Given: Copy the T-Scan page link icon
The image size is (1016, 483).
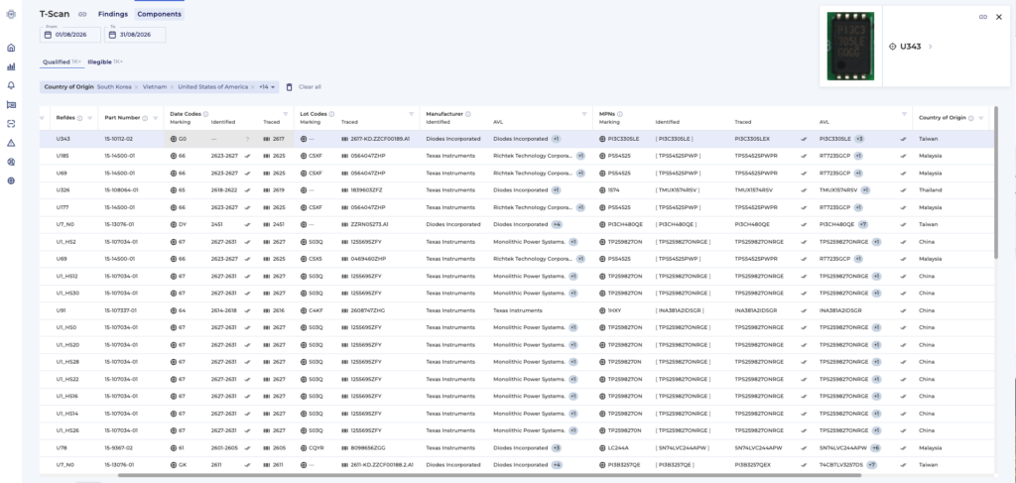Looking at the screenshot, I should point(82,14).
